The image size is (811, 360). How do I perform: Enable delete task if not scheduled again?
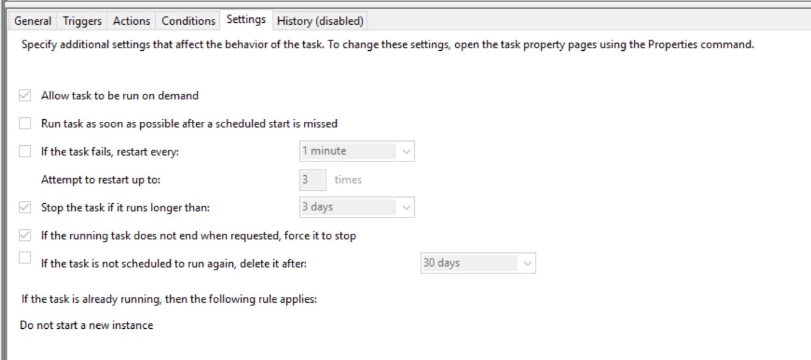pos(25,258)
